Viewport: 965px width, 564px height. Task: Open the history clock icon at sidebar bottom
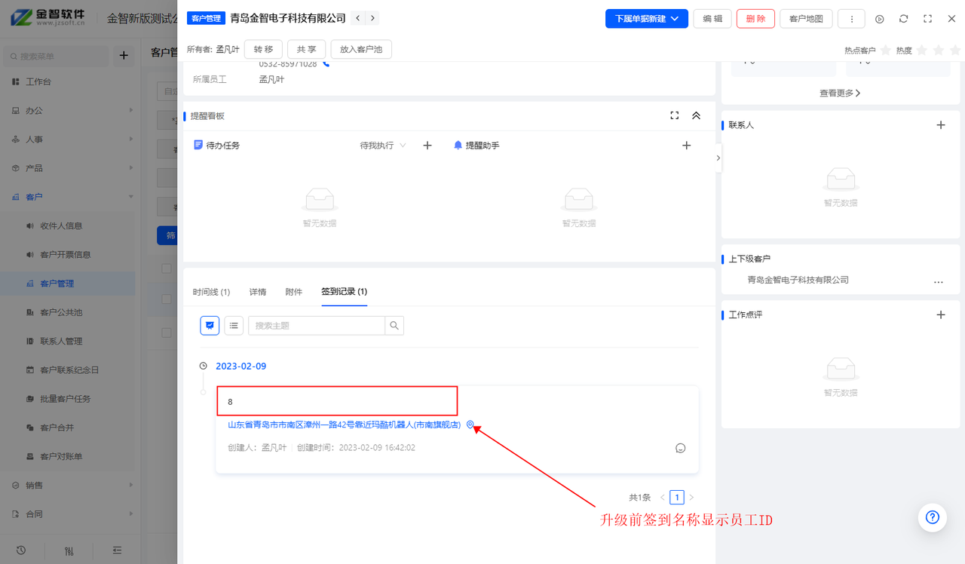tap(21, 550)
